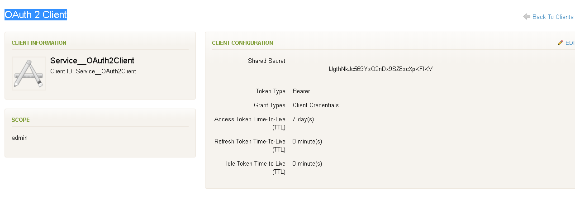Click the Idle Token TTL 0 minute(s) value
The height and width of the screenshot is (205, 575).
[x=307, y=164]
